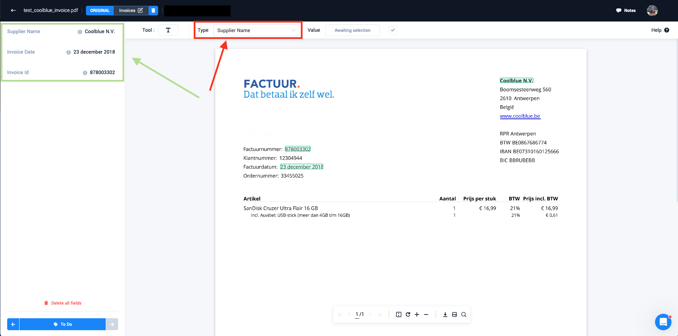The image size is (678, 336).
Task: Click Ordernummer value 33455025
Action: [292, 176]
